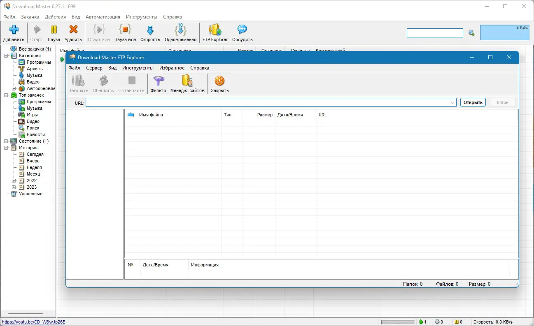Open Файл menu in main Download Master window
This screenshot has height=326, width=534.
pos(9,17)
